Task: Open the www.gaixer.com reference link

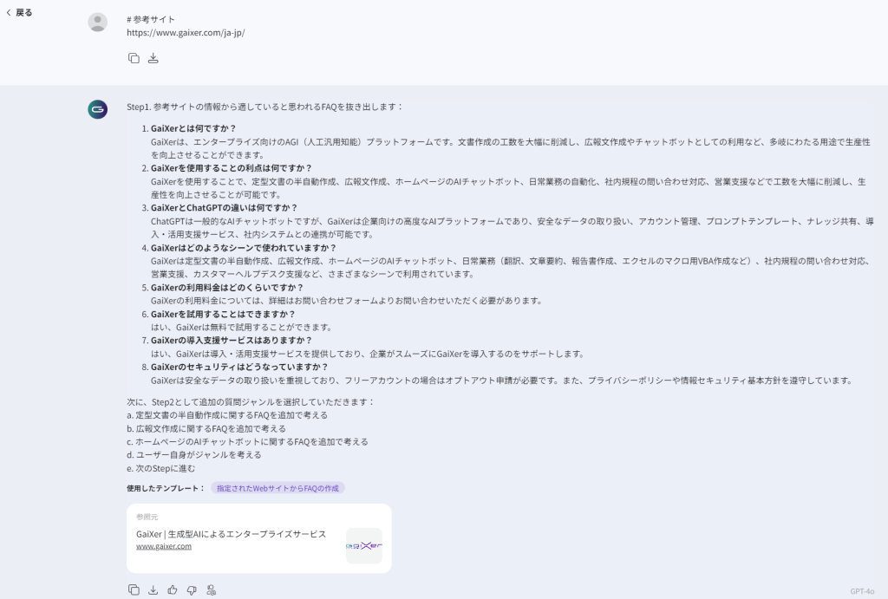Action: coord(164,546)
